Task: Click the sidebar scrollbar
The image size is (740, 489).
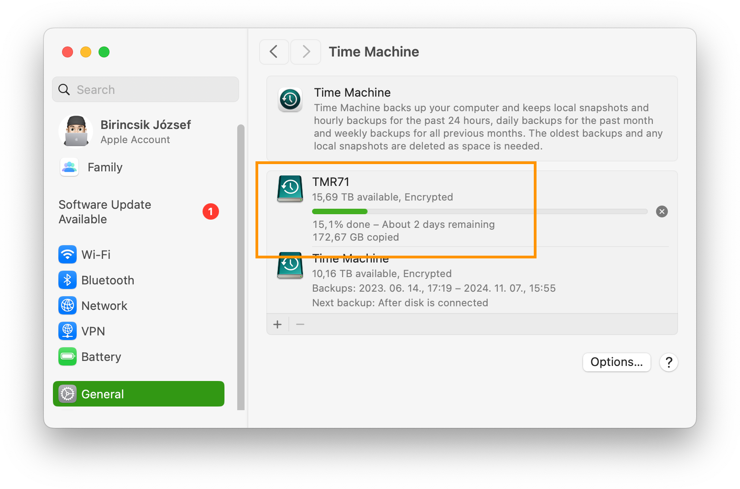Action: pos(241,267)
